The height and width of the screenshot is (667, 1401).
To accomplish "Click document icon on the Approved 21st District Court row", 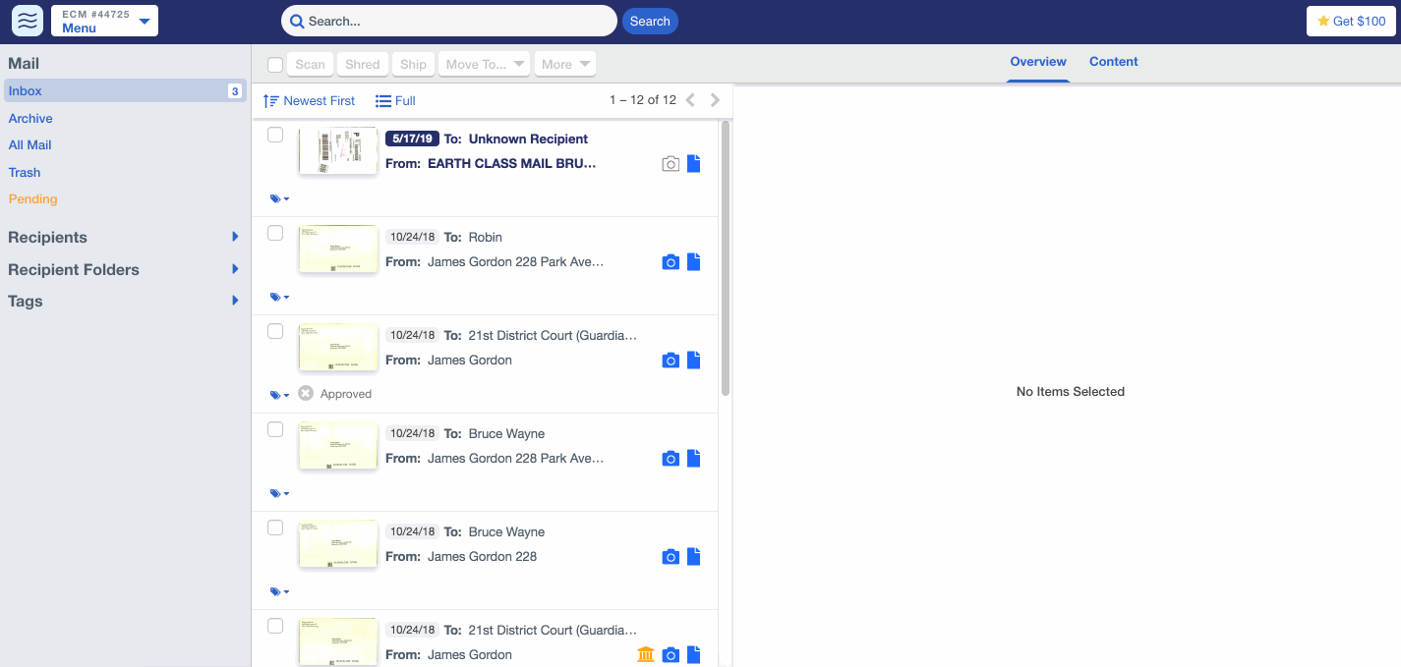I will click(694, 360).
